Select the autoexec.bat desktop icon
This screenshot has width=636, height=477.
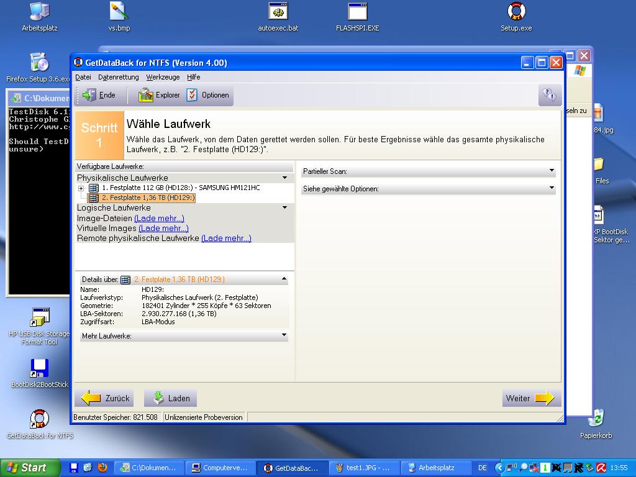pyautogui.click(x=278, y=17)
